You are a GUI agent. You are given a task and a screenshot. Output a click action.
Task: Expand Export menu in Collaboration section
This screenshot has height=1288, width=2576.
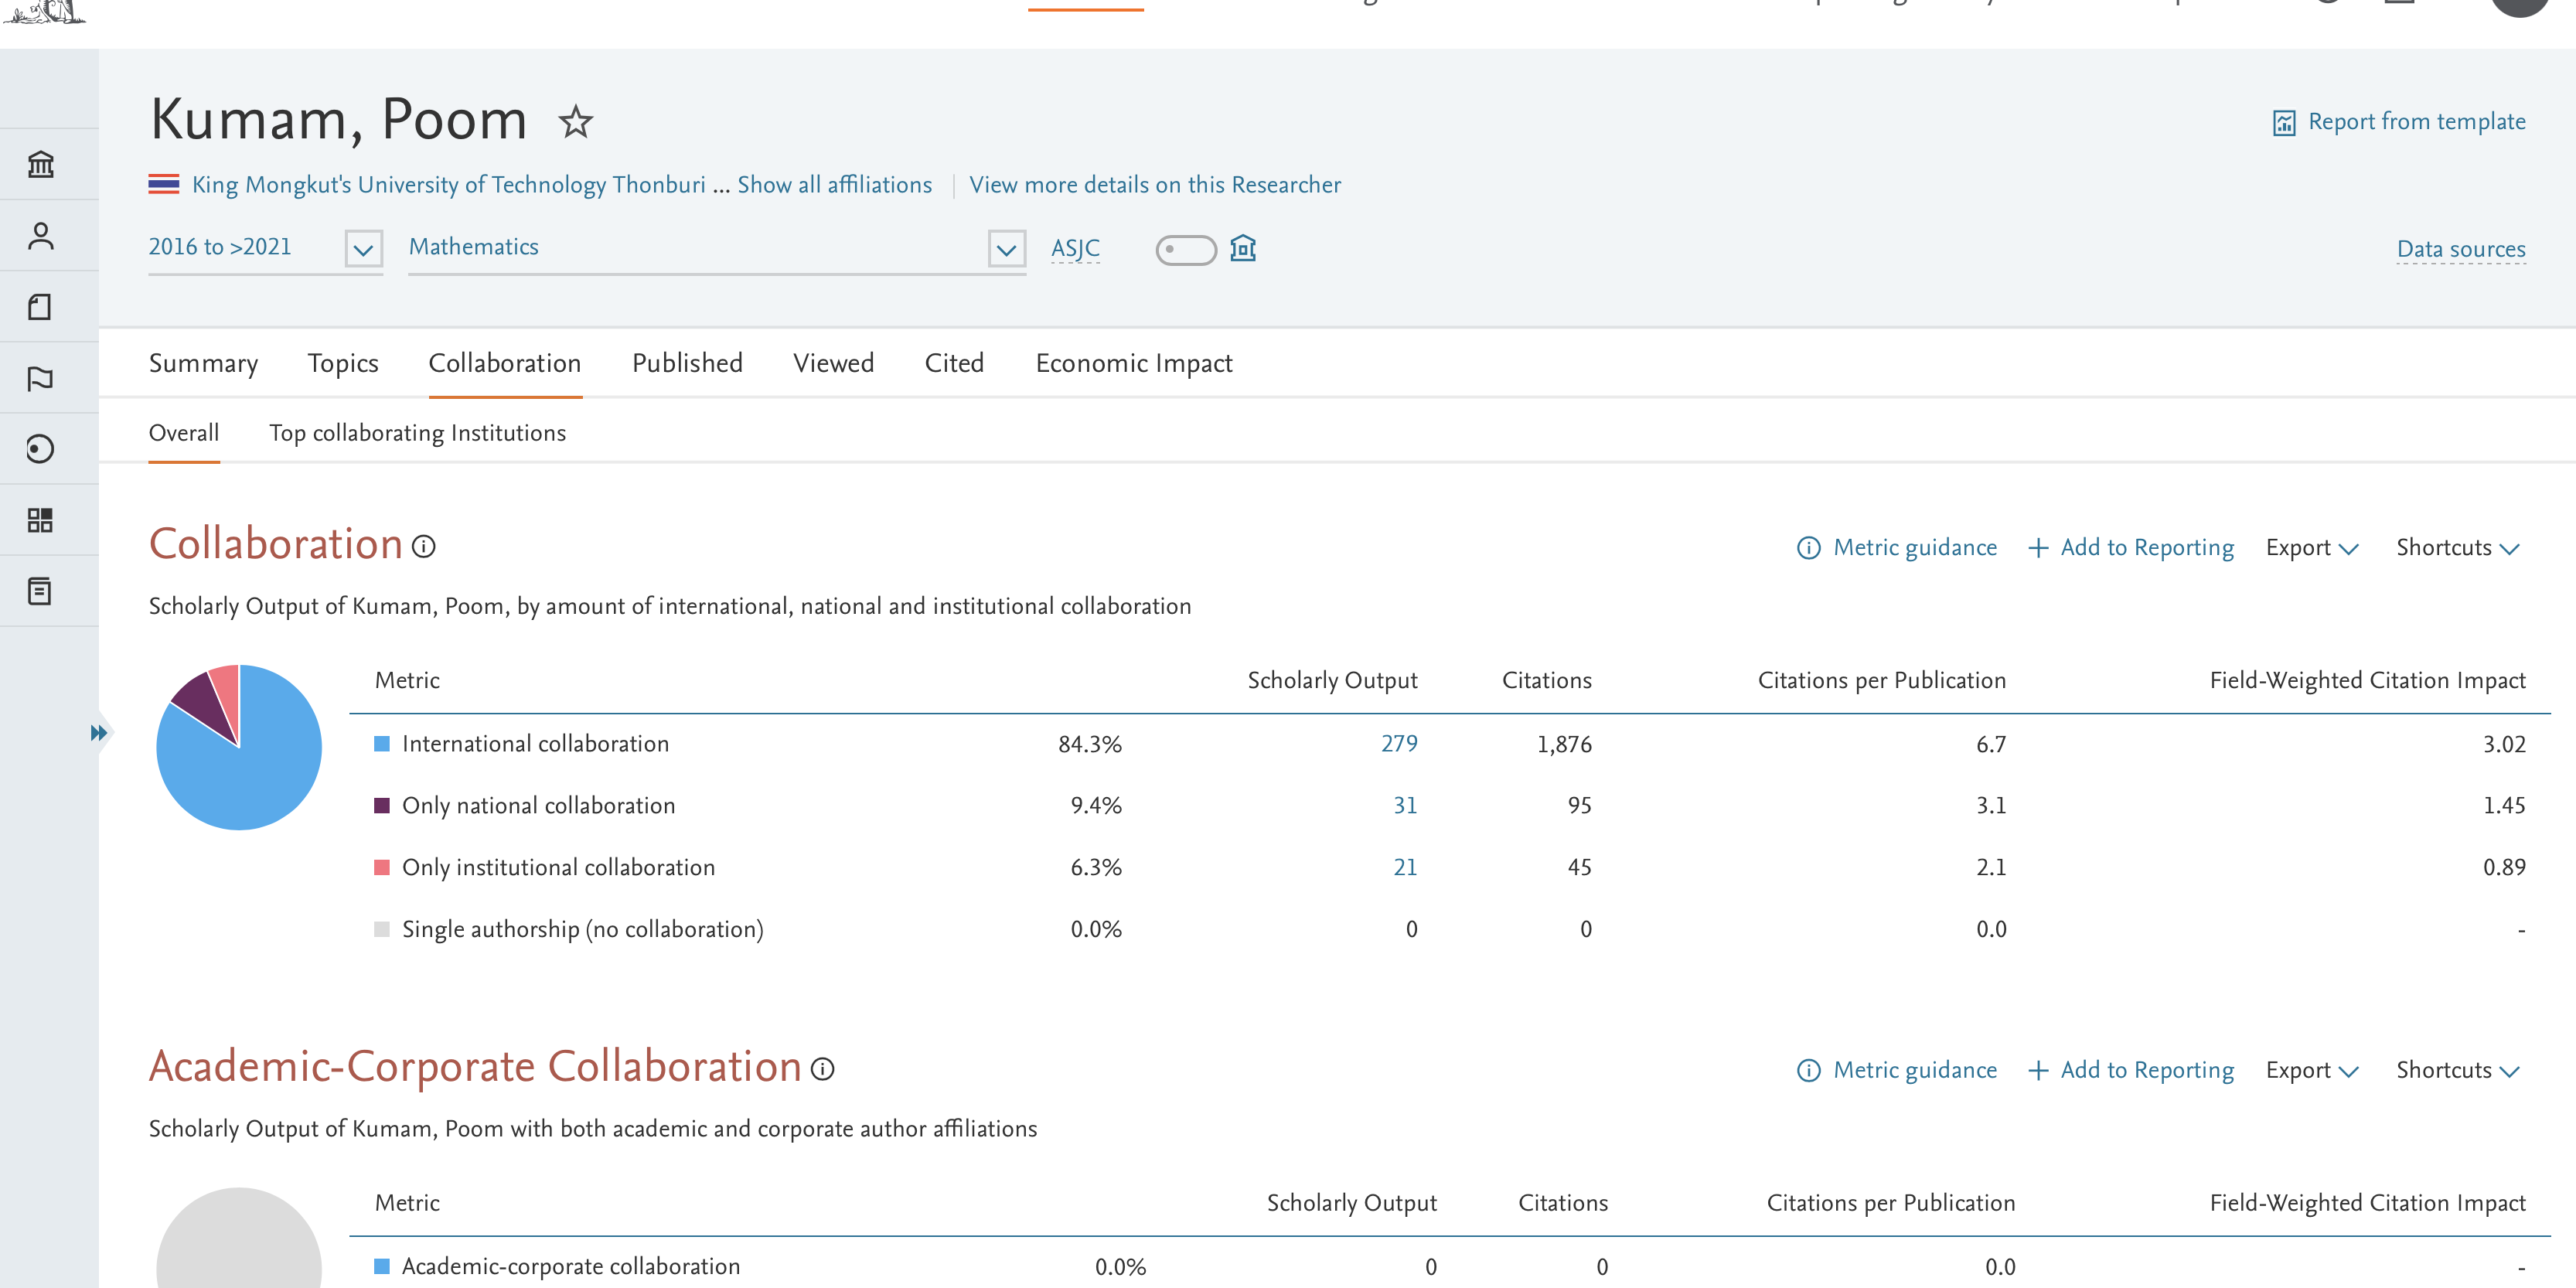2311,548
